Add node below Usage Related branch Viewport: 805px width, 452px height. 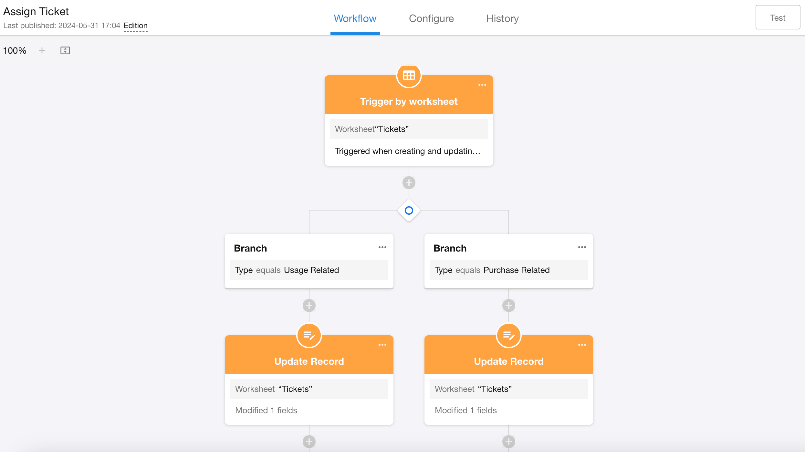coord(309,306)
